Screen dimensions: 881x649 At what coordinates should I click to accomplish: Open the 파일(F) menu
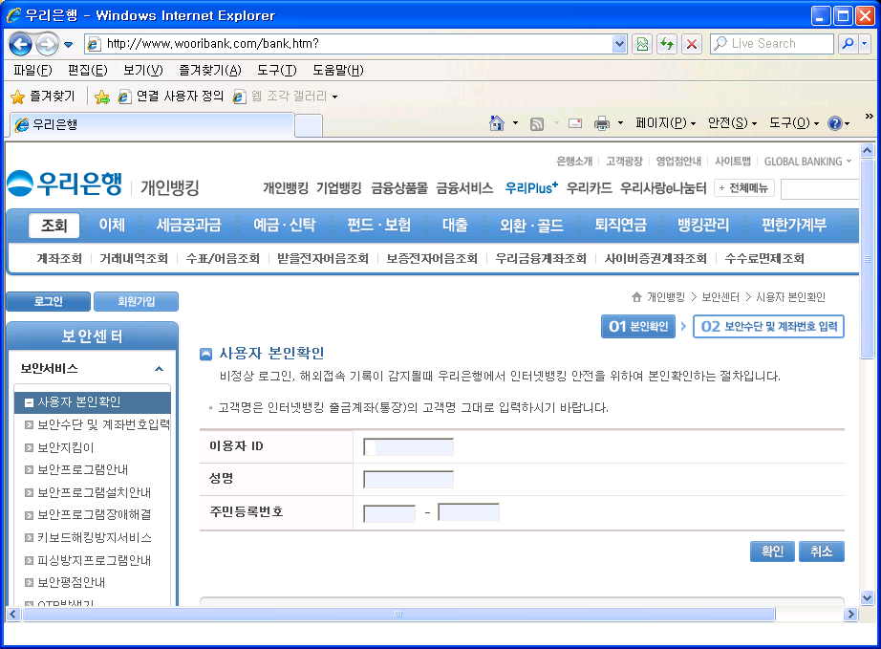pyautogui.click(x=33, y=70)
